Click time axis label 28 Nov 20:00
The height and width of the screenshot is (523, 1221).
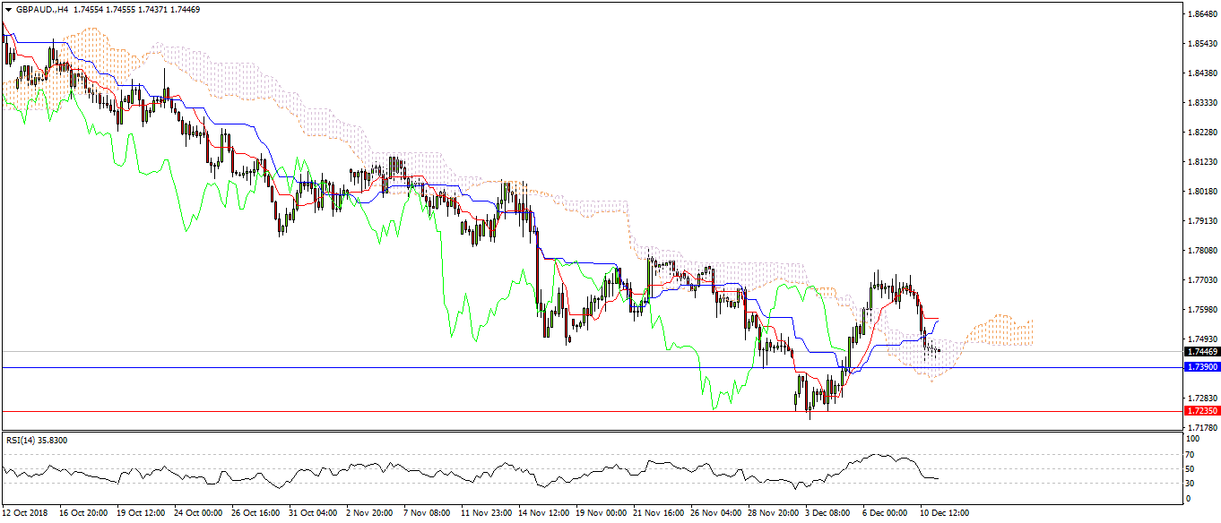[772, 514]
